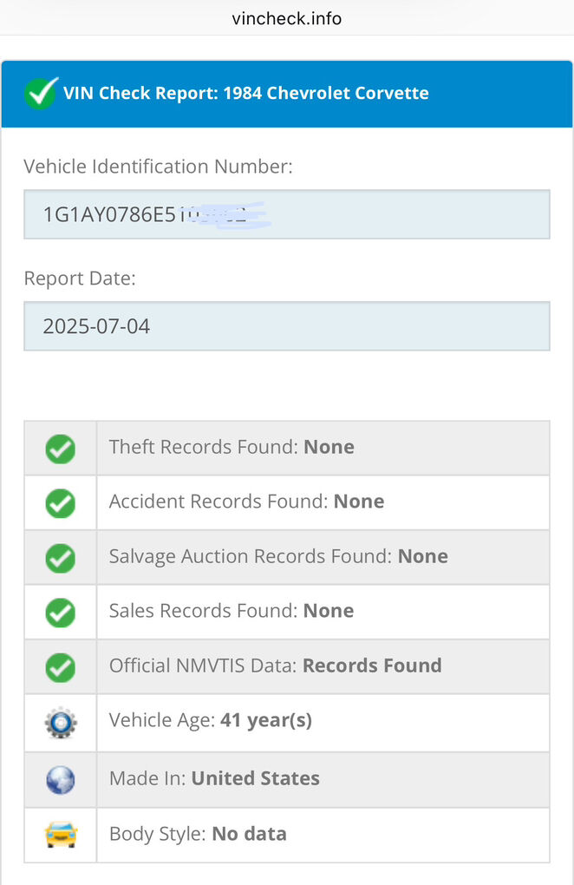Click the Theft Records Found row text
This screenshot has height=885, width=574.
[x=232, y=448]
